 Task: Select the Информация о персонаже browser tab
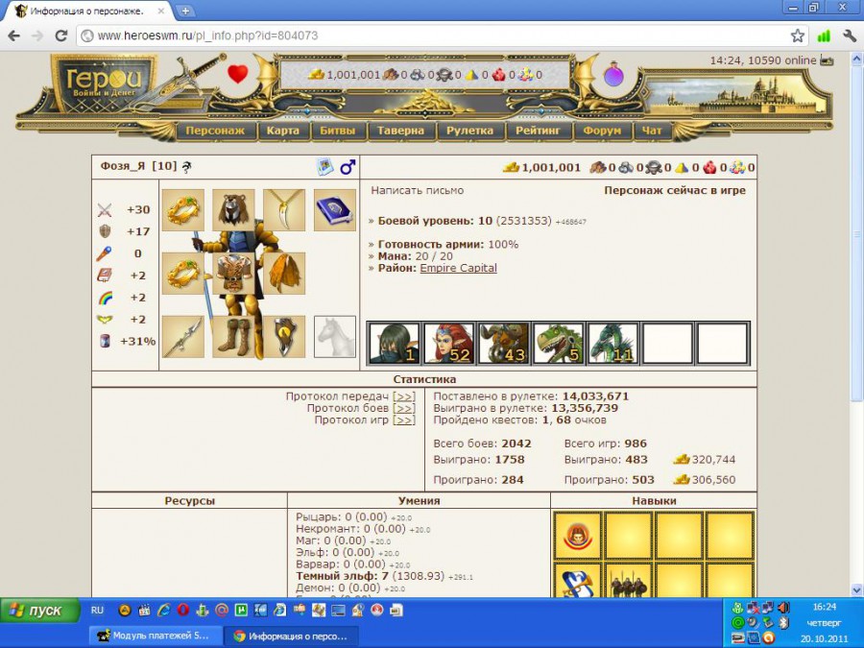point(88,11)
